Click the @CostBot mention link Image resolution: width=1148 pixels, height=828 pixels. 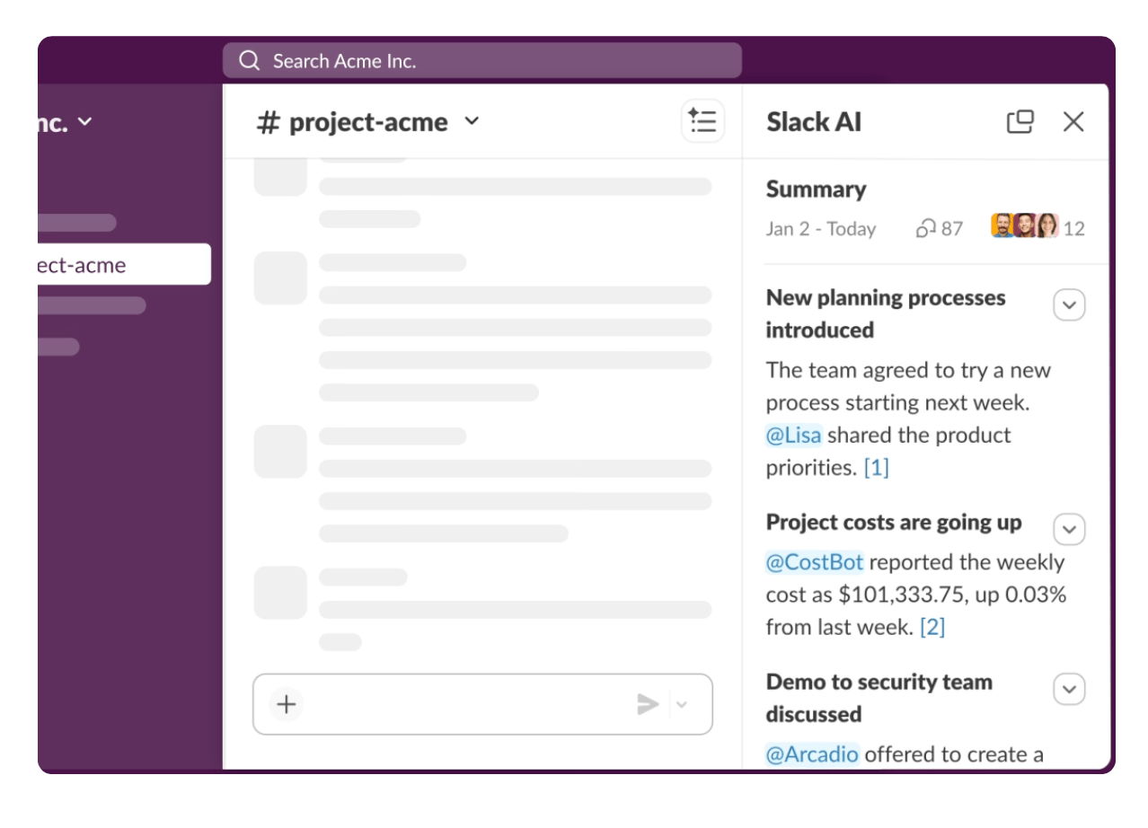[814, 563]
